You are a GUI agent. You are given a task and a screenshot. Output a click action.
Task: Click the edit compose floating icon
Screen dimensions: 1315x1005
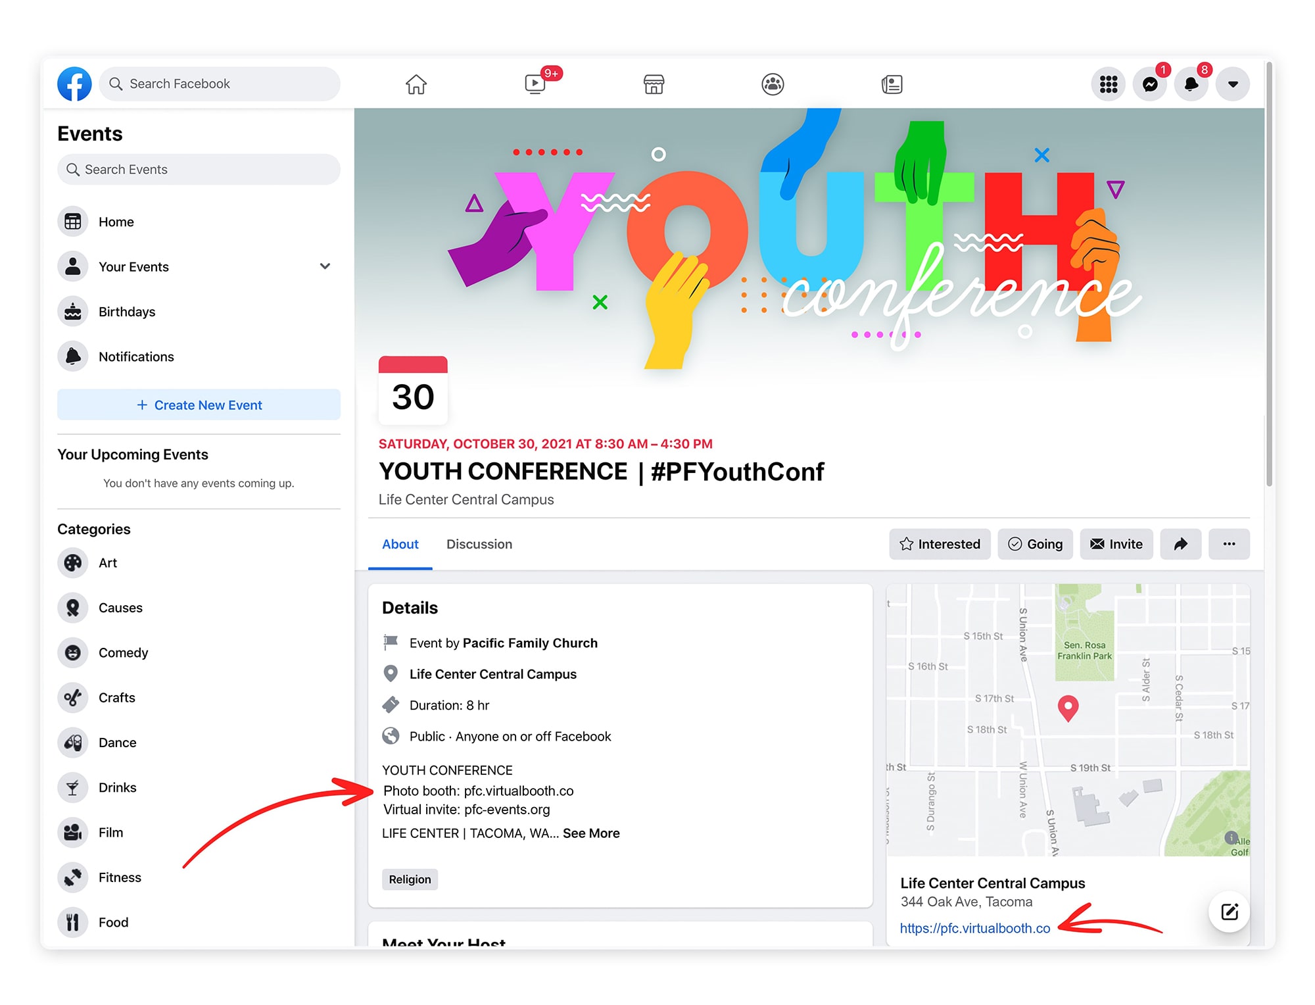[x=1229, y=912]
